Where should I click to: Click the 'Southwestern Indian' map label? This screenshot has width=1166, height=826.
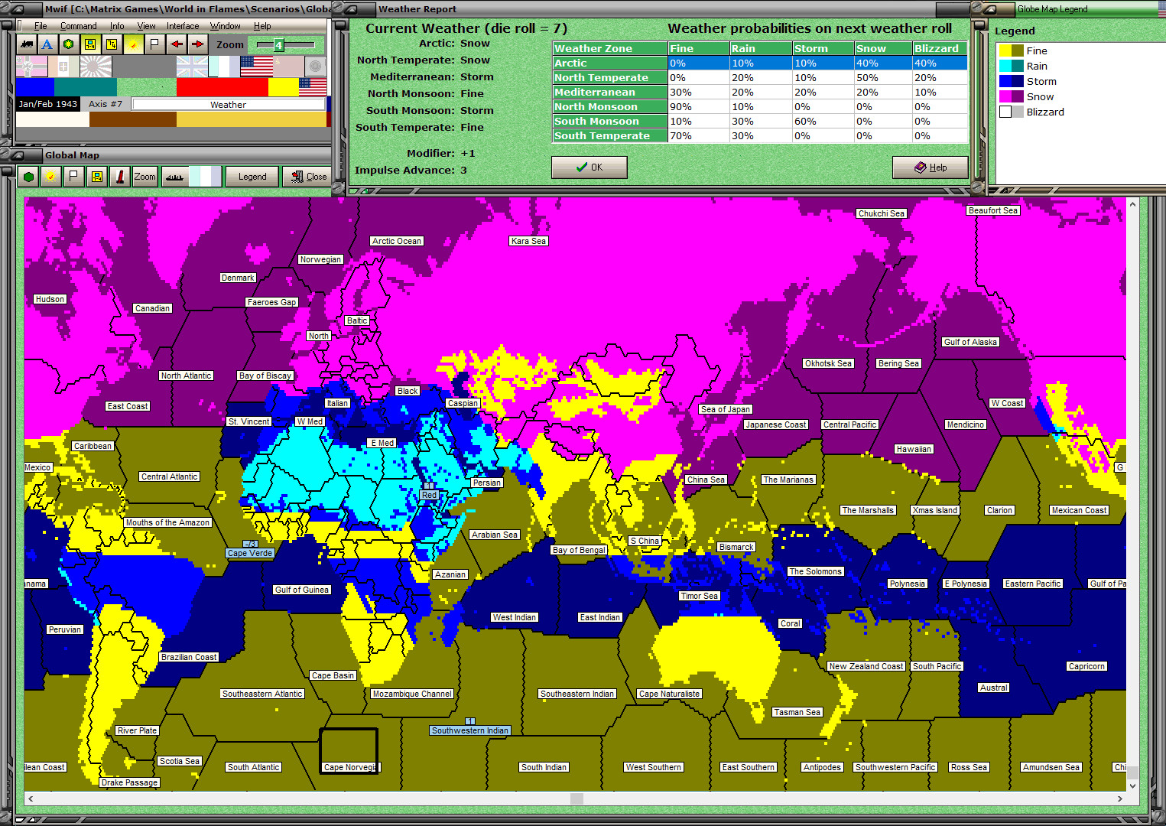tap(470, 730)
